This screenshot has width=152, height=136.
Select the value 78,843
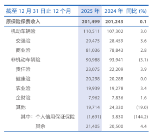116,50
